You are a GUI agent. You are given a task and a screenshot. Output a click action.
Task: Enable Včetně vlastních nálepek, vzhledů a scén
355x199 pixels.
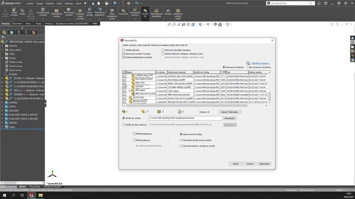[x=163, y=54]
